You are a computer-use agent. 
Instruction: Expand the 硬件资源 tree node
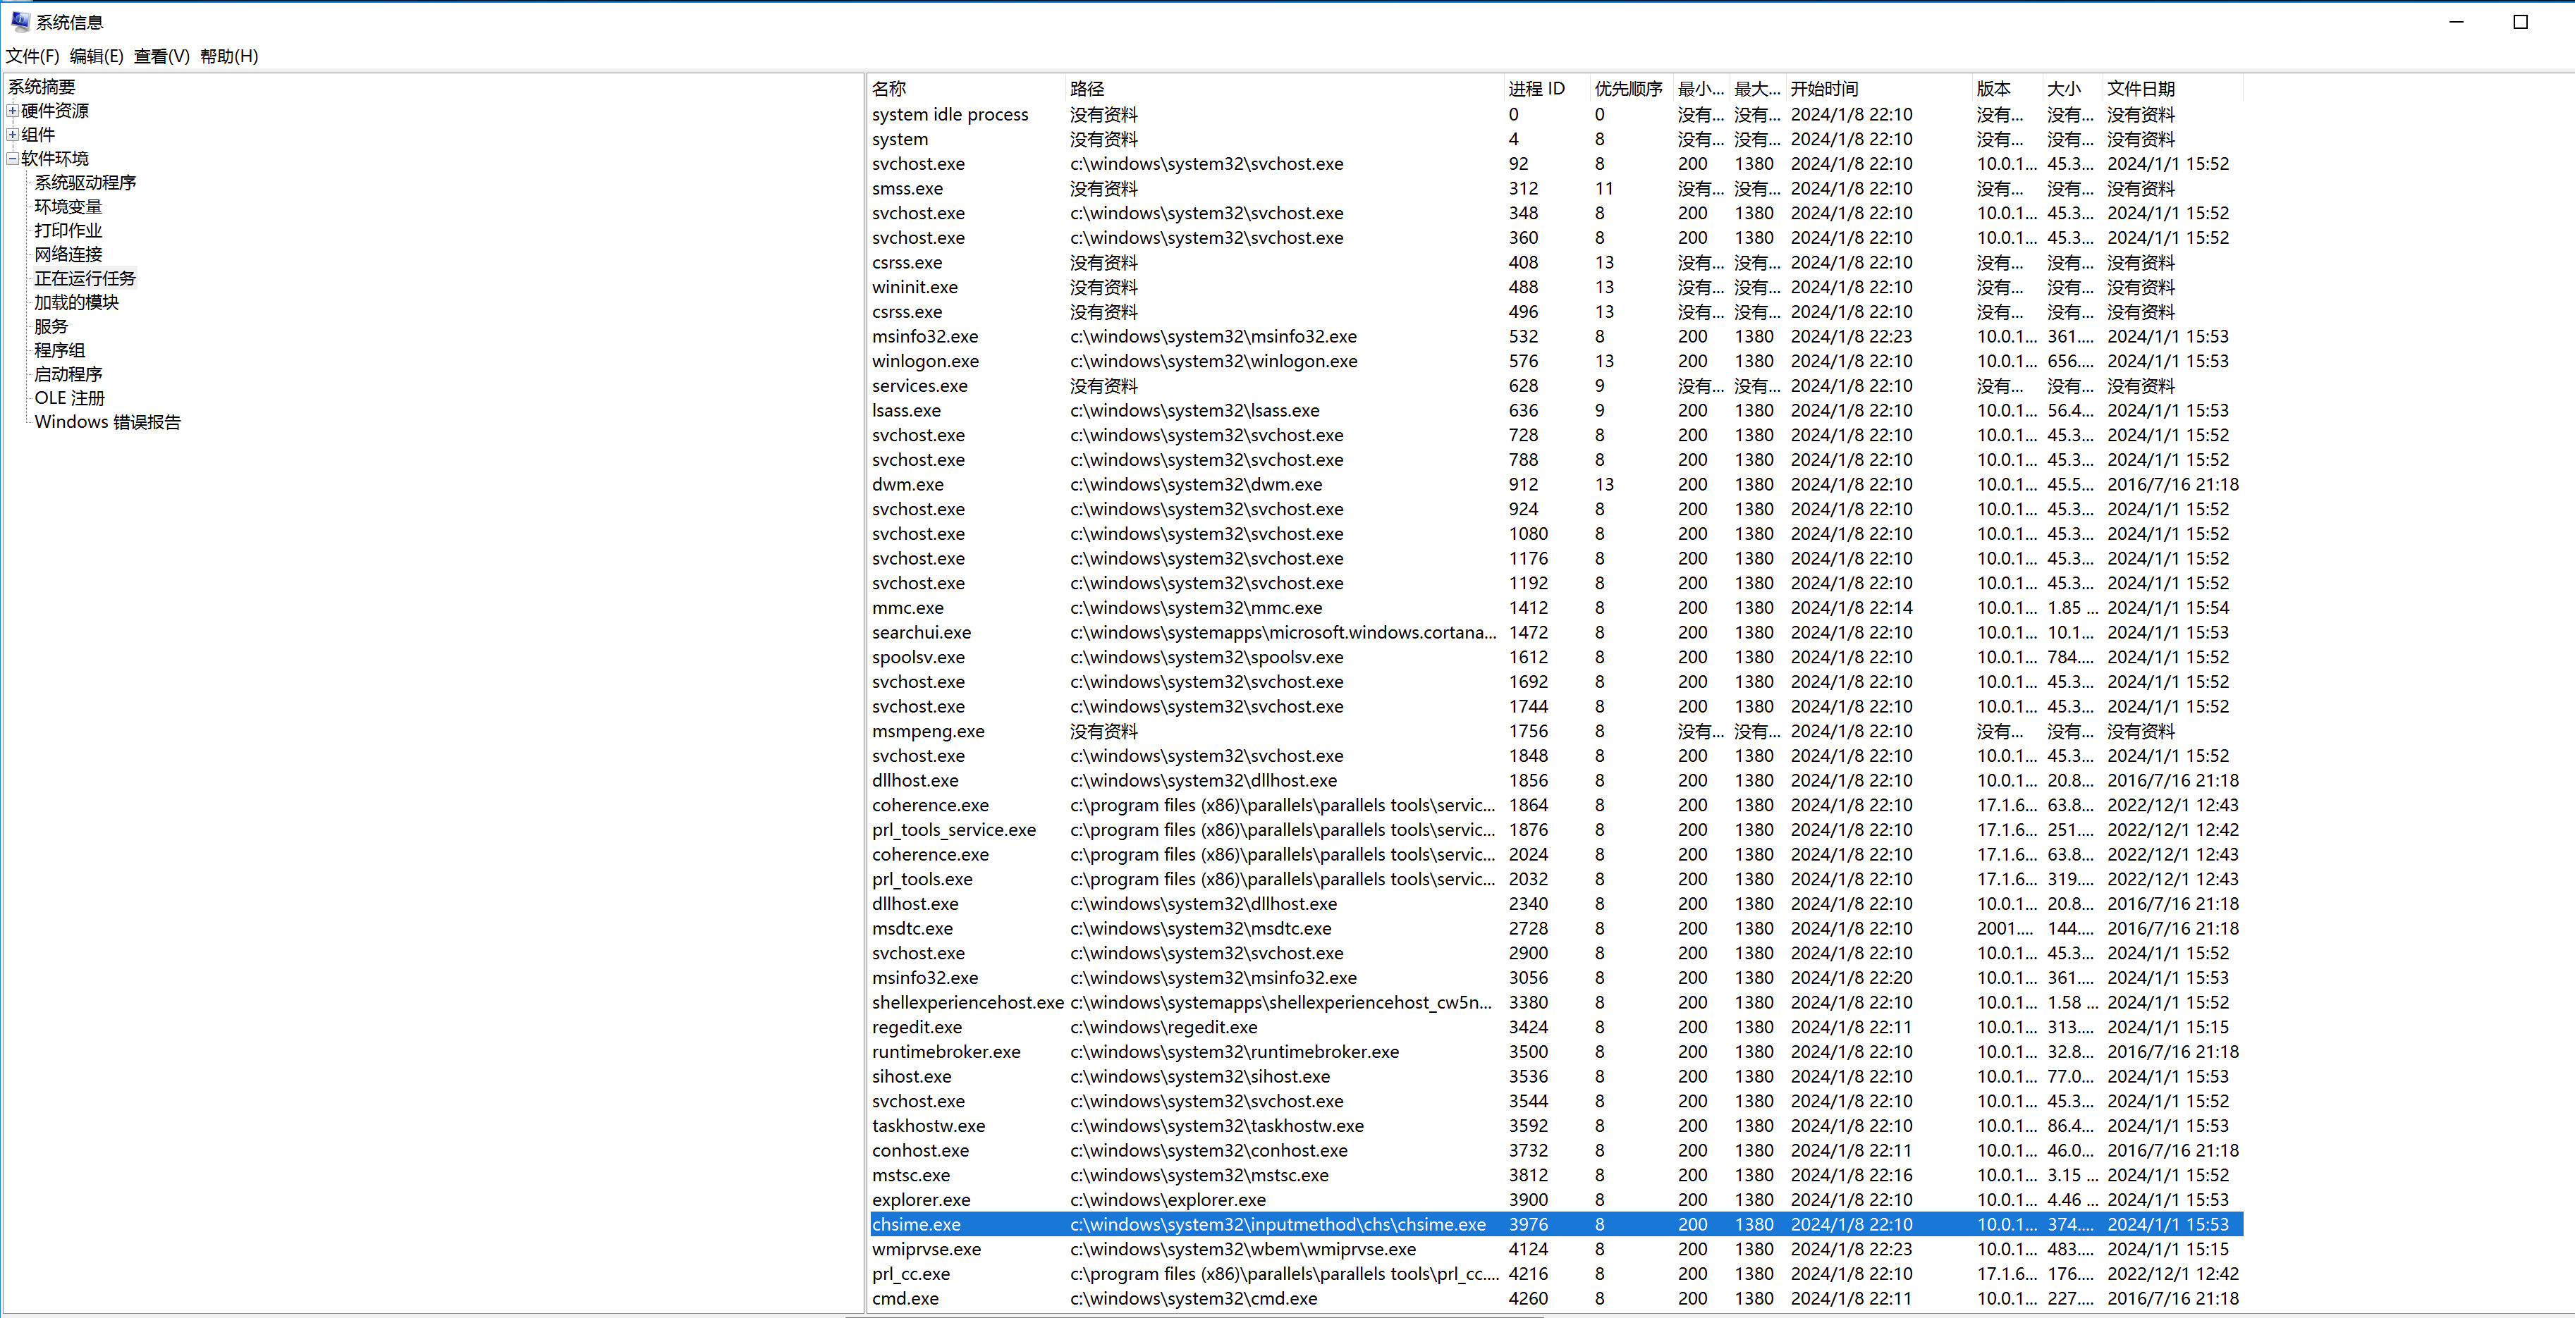click(12, 111)
